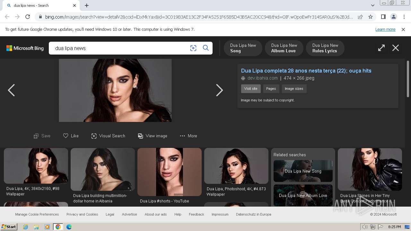411x231 pixels.
Task: Go to next image with right arrow
Action: pos(219,90)
